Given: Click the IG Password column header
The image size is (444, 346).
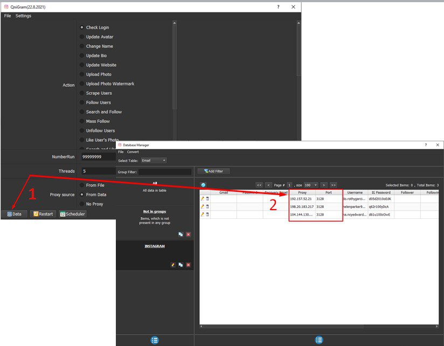Looking at the screenshot, I should click(381, 192).
